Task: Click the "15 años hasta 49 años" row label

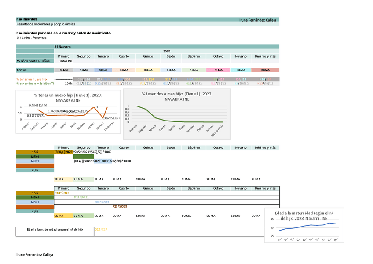Action: [32, 61]
